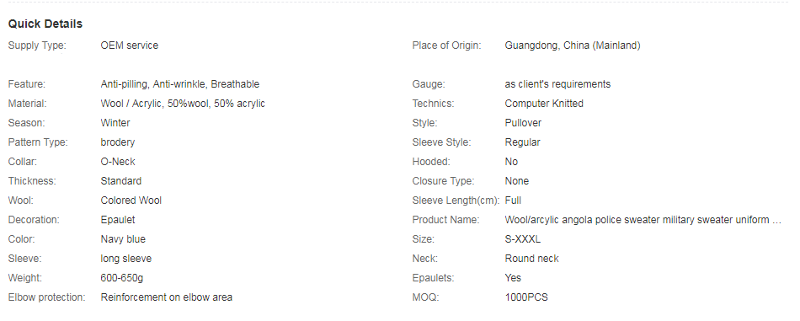
Task: Select the Anti-pilling, Anti-wrinkle, Breathable feature text
Action: (x=179, y=84)
